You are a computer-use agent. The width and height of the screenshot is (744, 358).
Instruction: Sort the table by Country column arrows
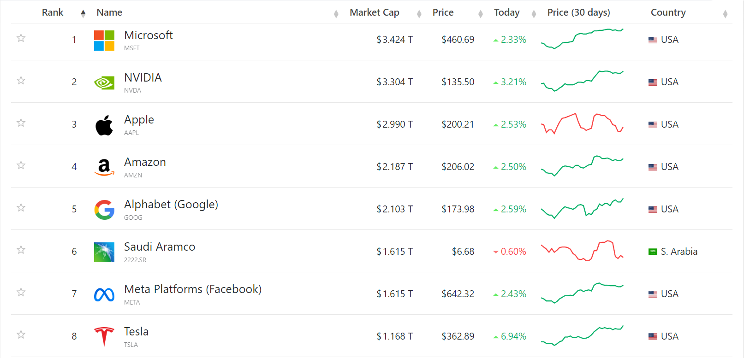(725, 14)
